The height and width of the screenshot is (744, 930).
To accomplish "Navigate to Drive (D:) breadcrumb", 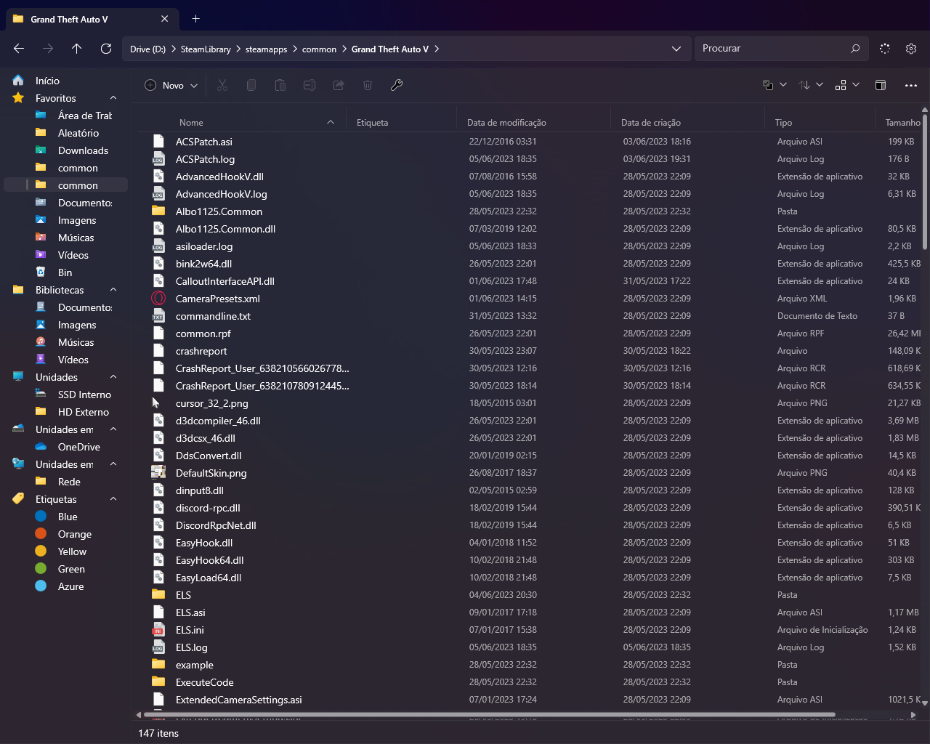I will 147,49.
